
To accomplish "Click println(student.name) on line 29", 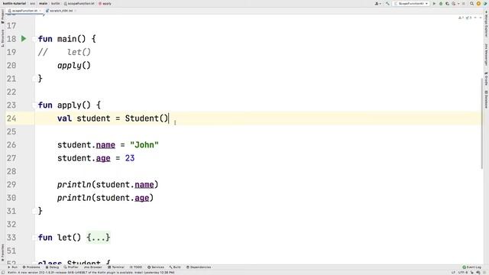I will (x=108, y=185).
